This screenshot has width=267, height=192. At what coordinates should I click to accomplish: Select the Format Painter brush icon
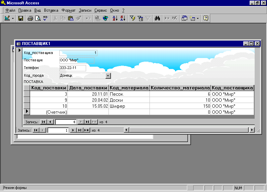[x=78, y=18]
